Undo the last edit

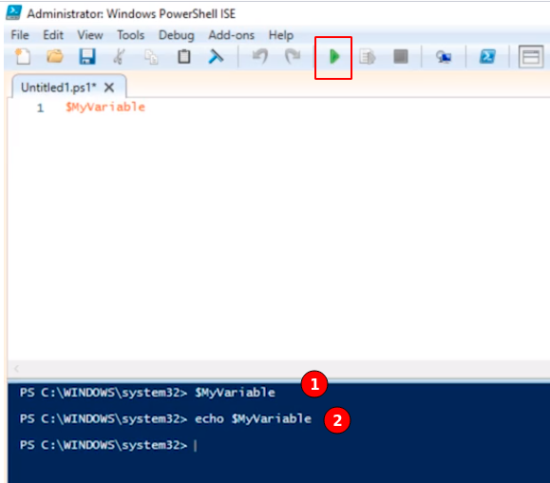260,56
